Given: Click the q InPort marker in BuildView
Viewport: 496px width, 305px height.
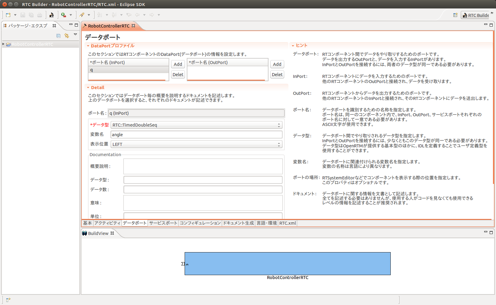Looking at the screenshot, I should (183, 264).
